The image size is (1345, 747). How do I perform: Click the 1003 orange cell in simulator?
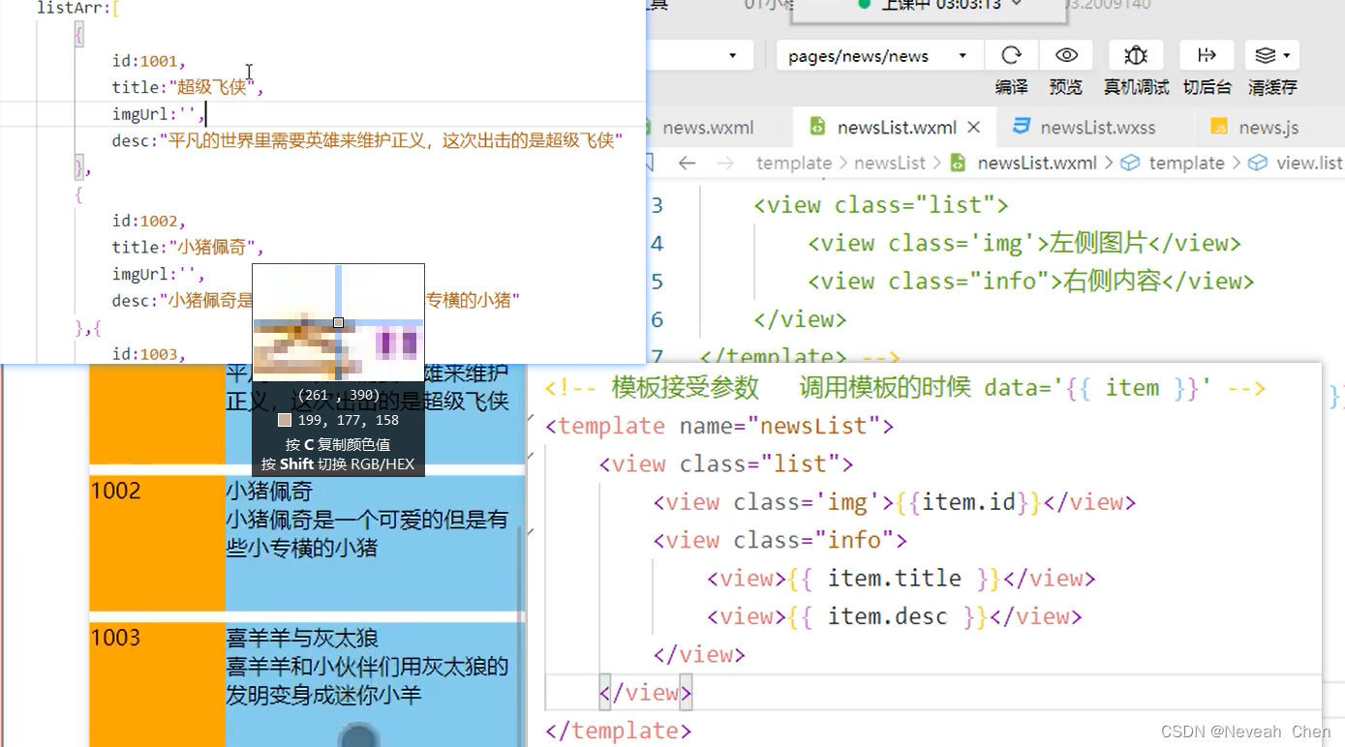coord(157,684)
